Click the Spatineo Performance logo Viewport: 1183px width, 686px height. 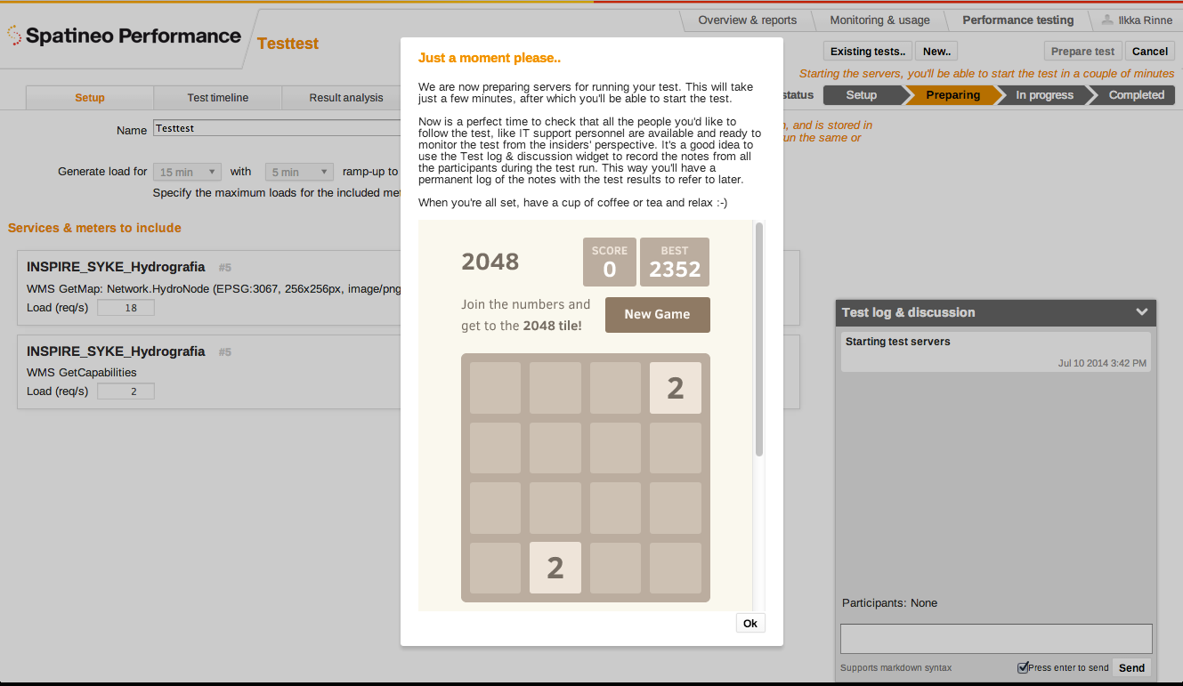[125, 36]
